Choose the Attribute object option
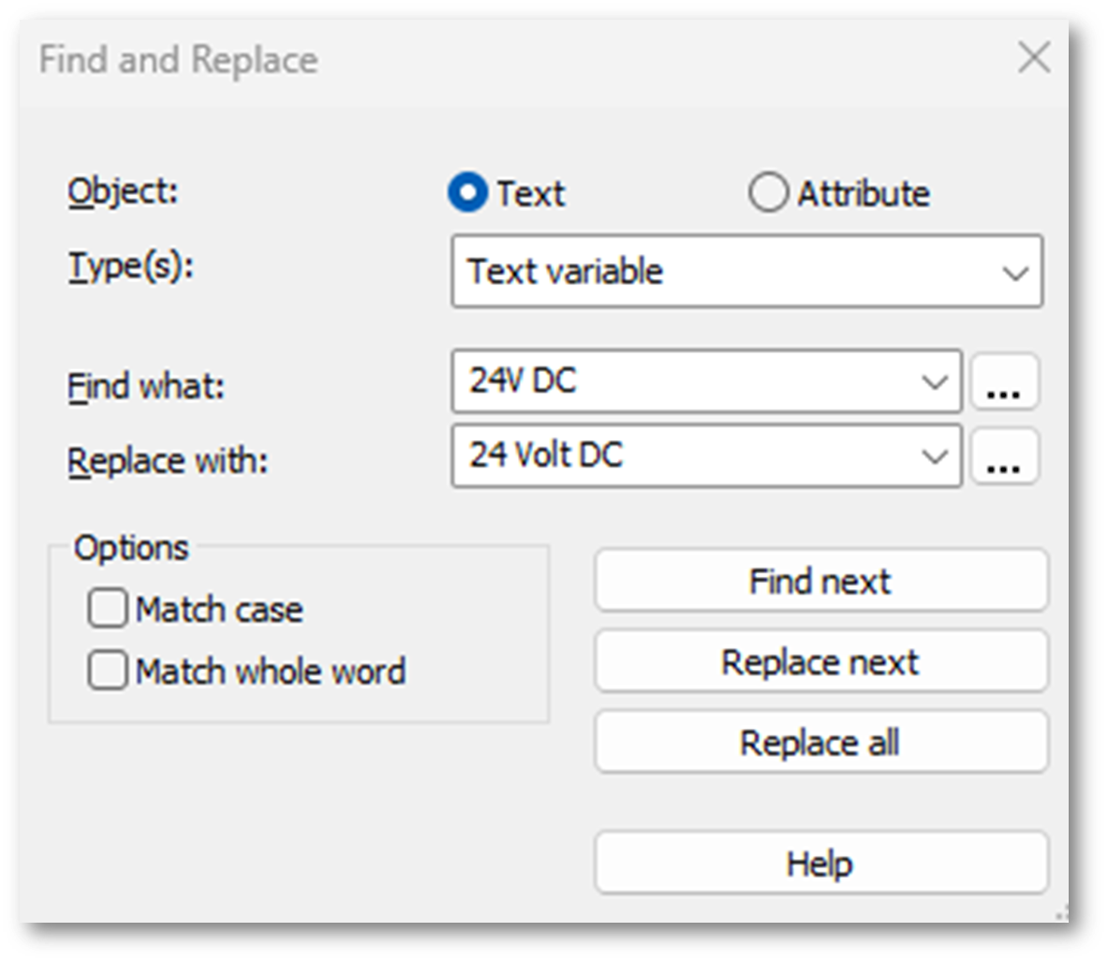The height and width of the screenshot is (962, 1108). 768,194
